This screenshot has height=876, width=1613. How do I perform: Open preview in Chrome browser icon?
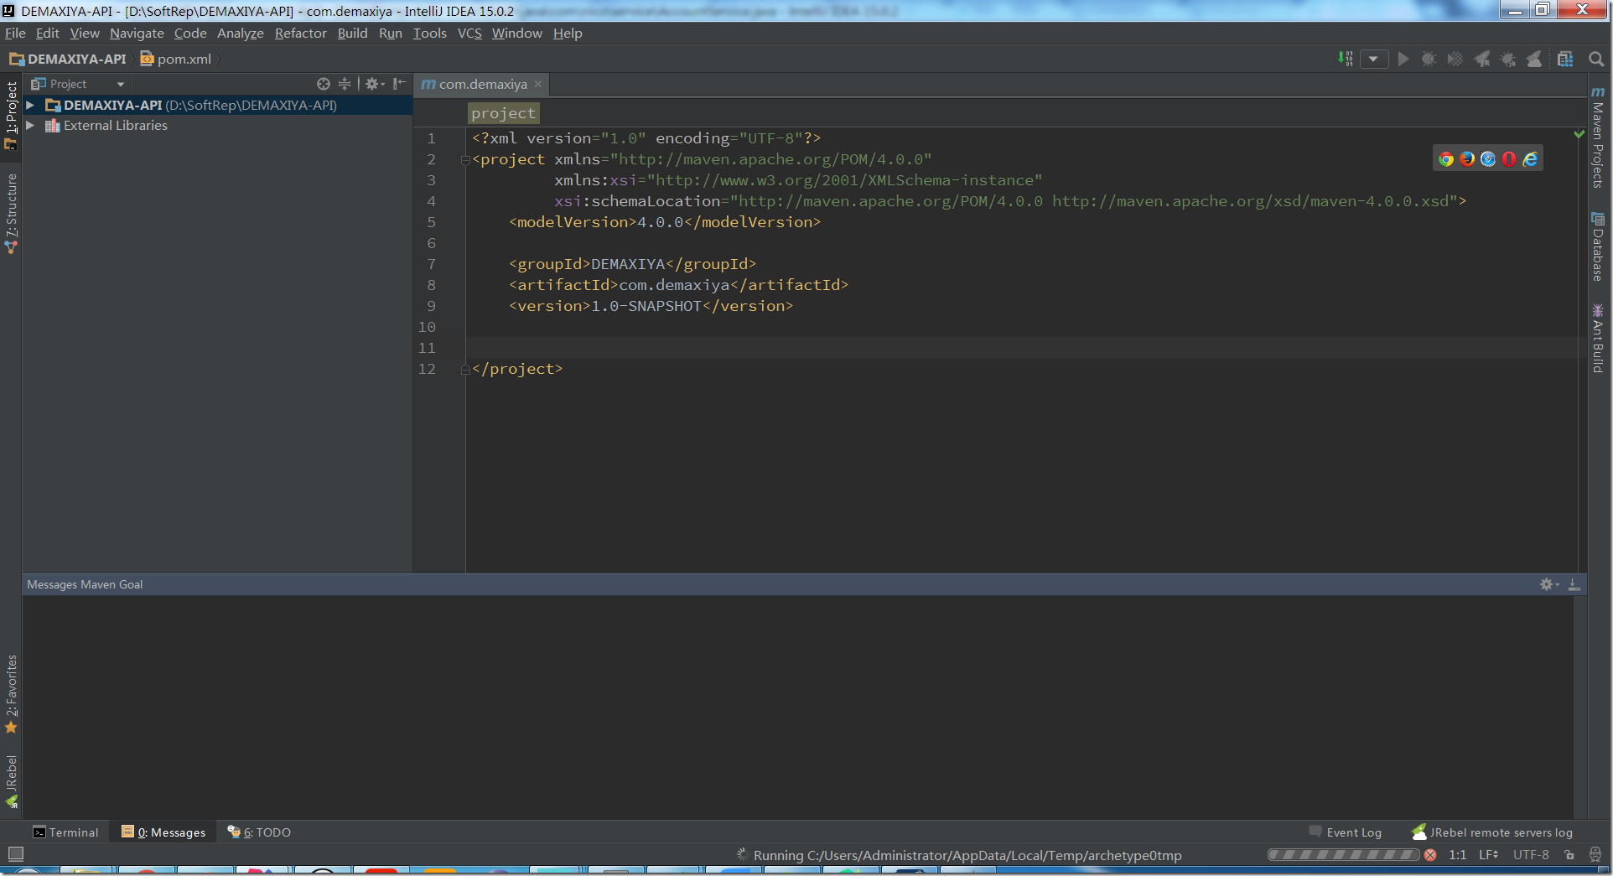click(x=1446, y=159)
